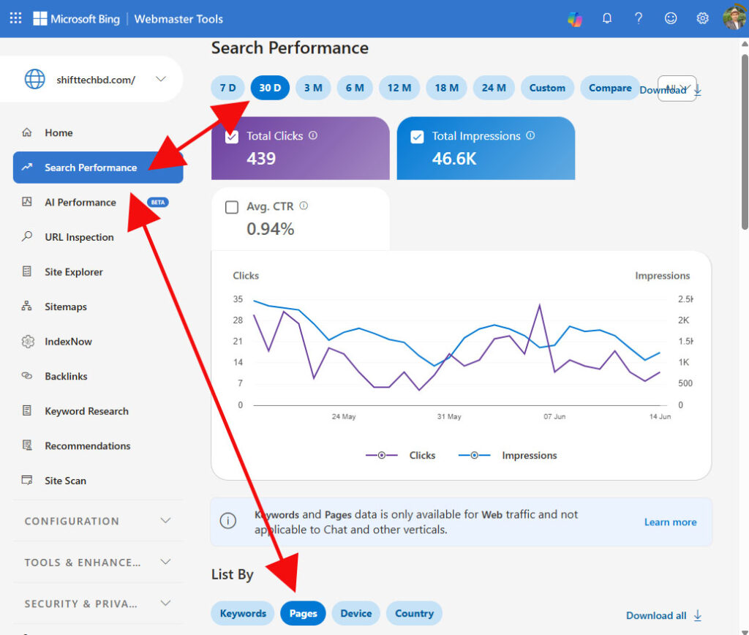Click the IndexNow gear icon
The width and height of the screenshot is (749, 635).
pos(28,341)
